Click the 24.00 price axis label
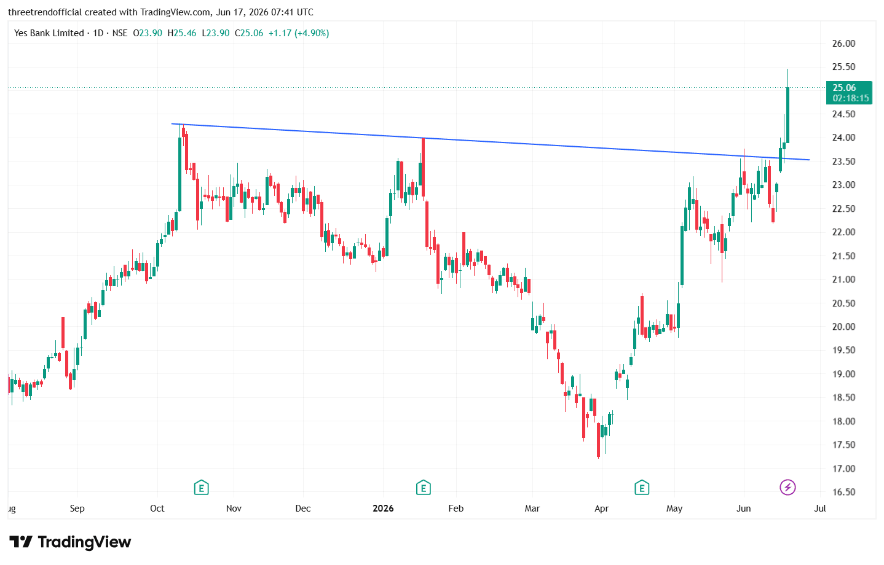The height and width of the screenshot is (565, 884). [843, 138]
